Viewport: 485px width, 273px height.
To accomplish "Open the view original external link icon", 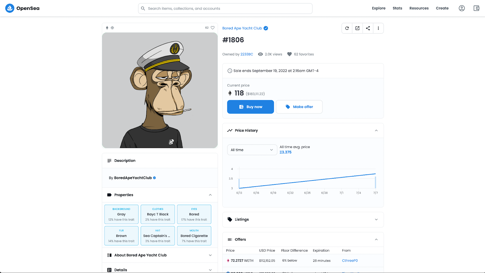I will 357,28.
